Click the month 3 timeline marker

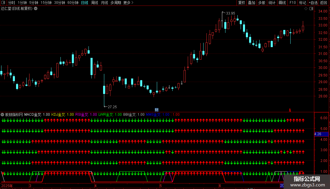click(30, 186)
